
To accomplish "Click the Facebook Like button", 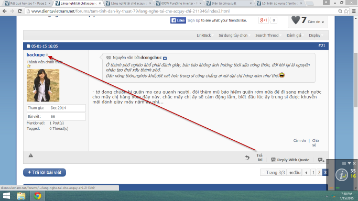I will pyautogui.click(x=178, y=20).
